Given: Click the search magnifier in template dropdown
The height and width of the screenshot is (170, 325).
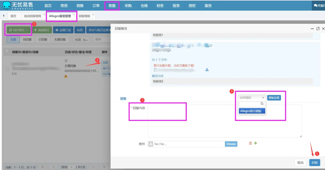Looking at the screenshot, I should 262,104.
